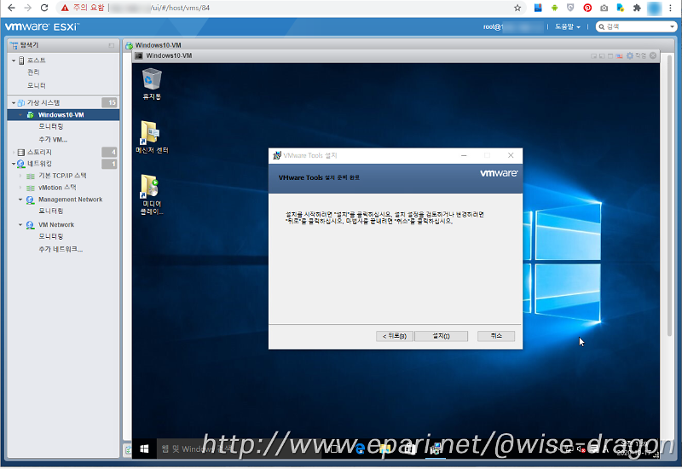The width and height of the screenshot is (682, 469).
Task: Select VM Network in the tree
Action: [x=56, y=225]
